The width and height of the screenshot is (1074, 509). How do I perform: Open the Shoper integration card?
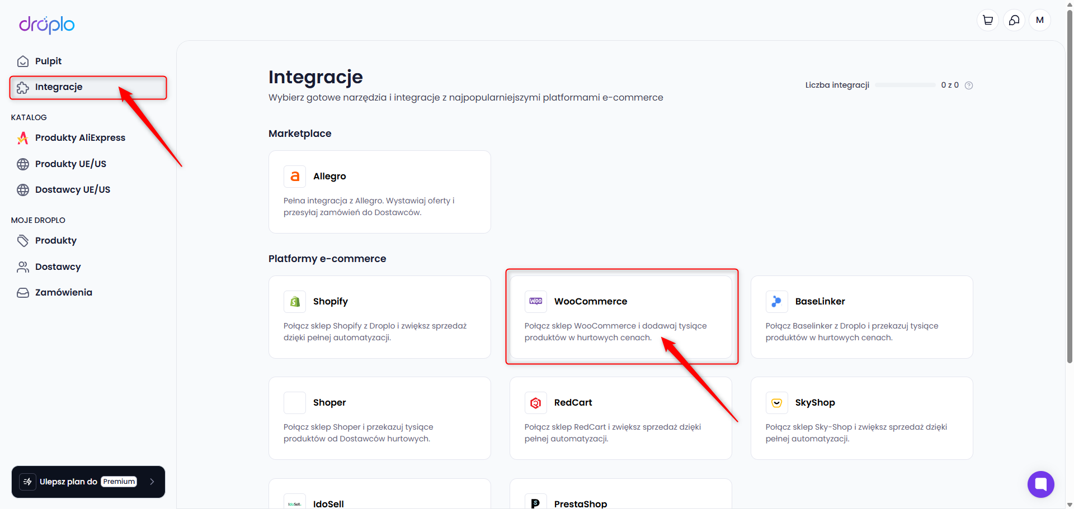click(380, 418)
